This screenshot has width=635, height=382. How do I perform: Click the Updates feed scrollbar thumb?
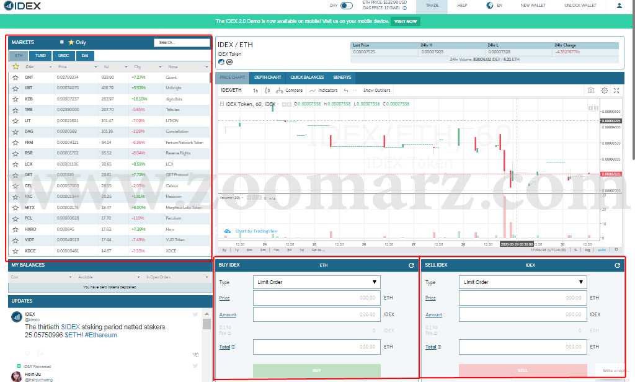206,324
